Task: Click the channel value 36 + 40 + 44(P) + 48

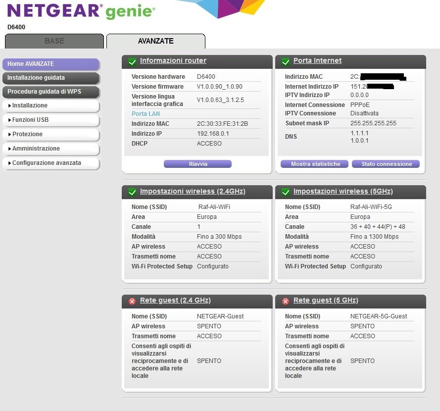Action: (378, 227)
